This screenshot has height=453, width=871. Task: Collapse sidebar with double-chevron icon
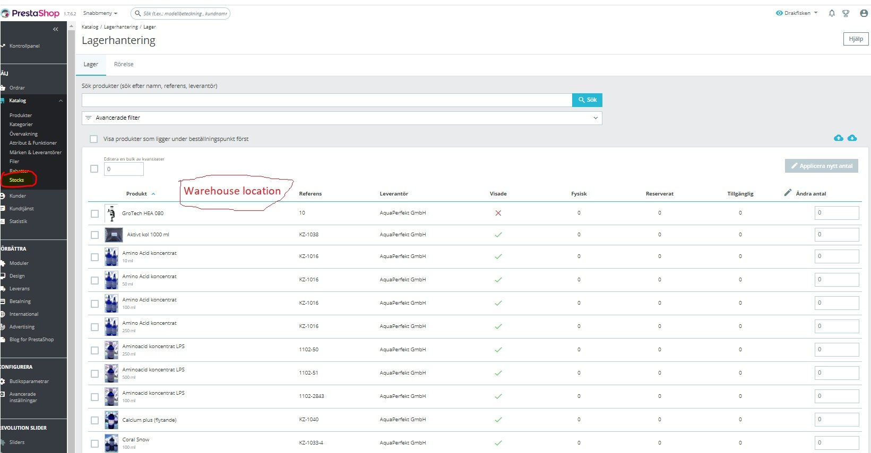[55, 29]
